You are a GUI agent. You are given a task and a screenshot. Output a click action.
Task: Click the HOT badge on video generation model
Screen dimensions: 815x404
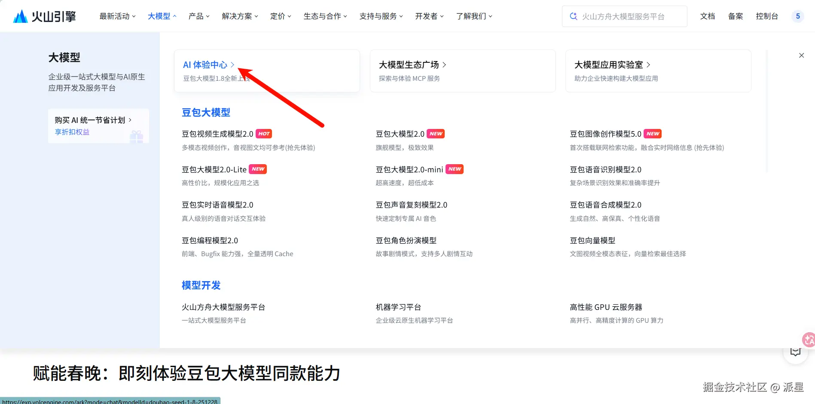(264, 134)
